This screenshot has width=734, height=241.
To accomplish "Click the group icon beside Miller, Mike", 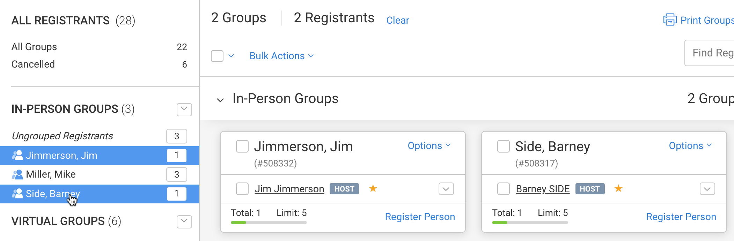I will point(17,174).
